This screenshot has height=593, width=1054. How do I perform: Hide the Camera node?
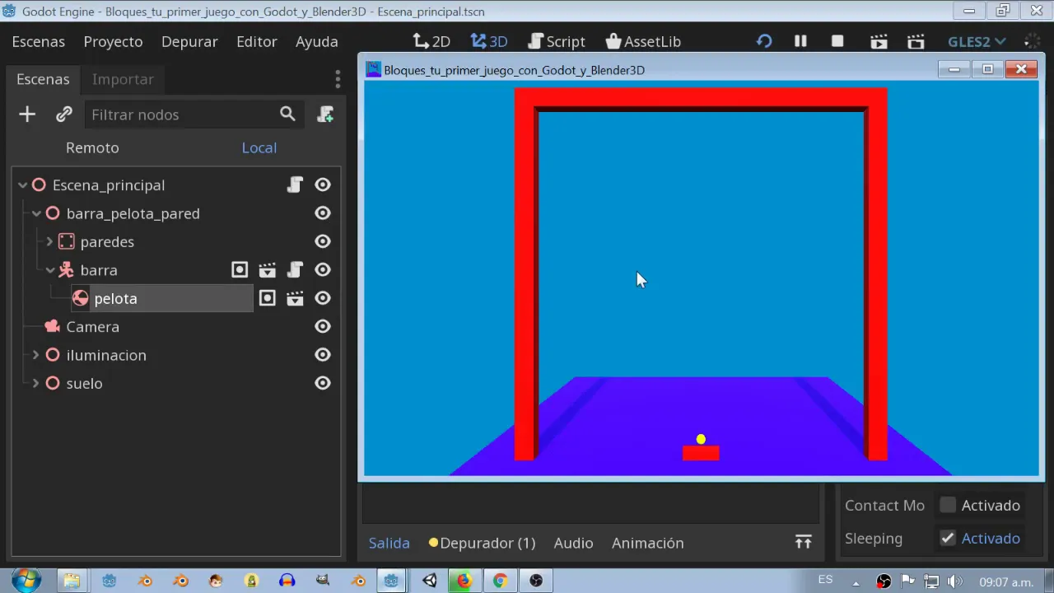click(x=323, y=326)
